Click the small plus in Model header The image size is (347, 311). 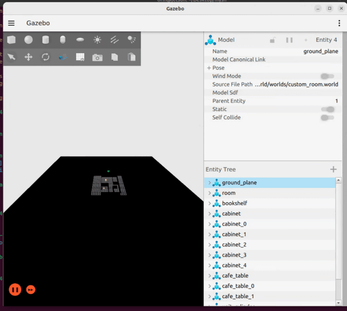point(306,40)
